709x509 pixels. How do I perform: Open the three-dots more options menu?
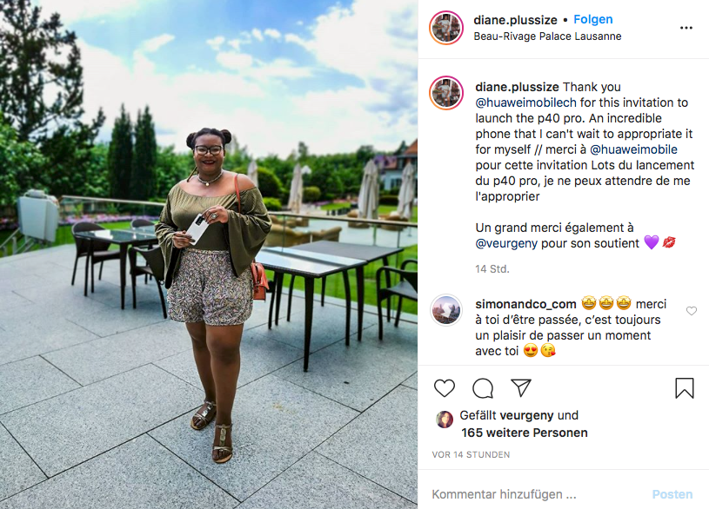pos(686,28)
